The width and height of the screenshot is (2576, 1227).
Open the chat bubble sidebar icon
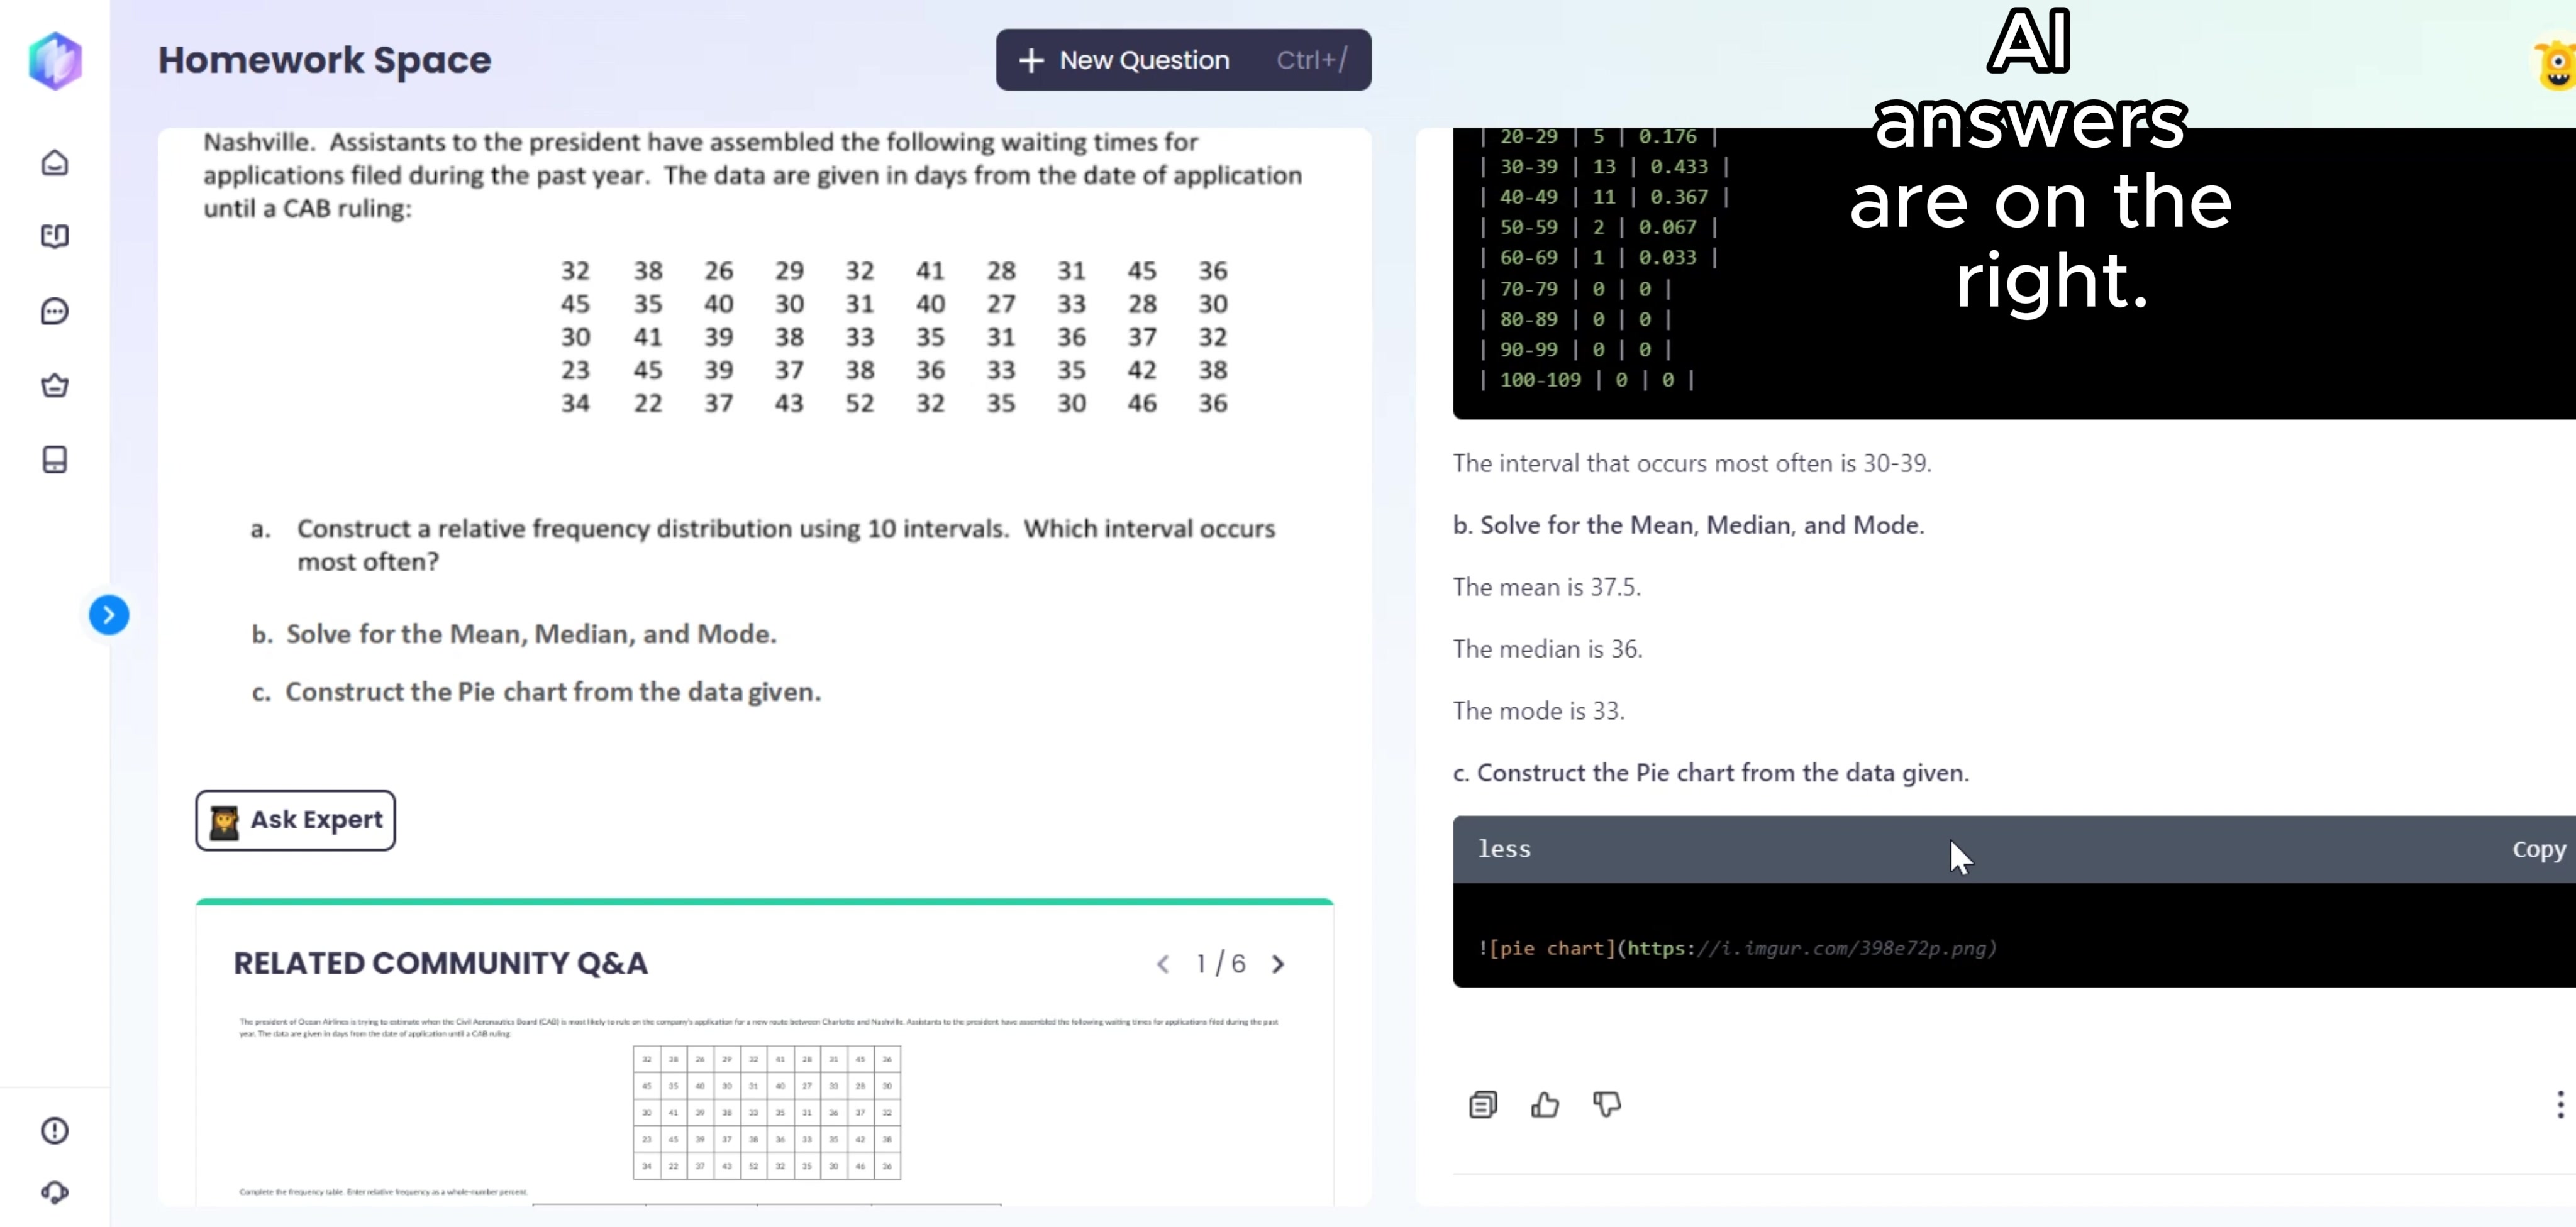(x=55, y=311)
